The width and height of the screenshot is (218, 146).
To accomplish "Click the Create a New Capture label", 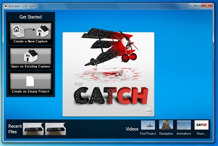I will point(31,41).
